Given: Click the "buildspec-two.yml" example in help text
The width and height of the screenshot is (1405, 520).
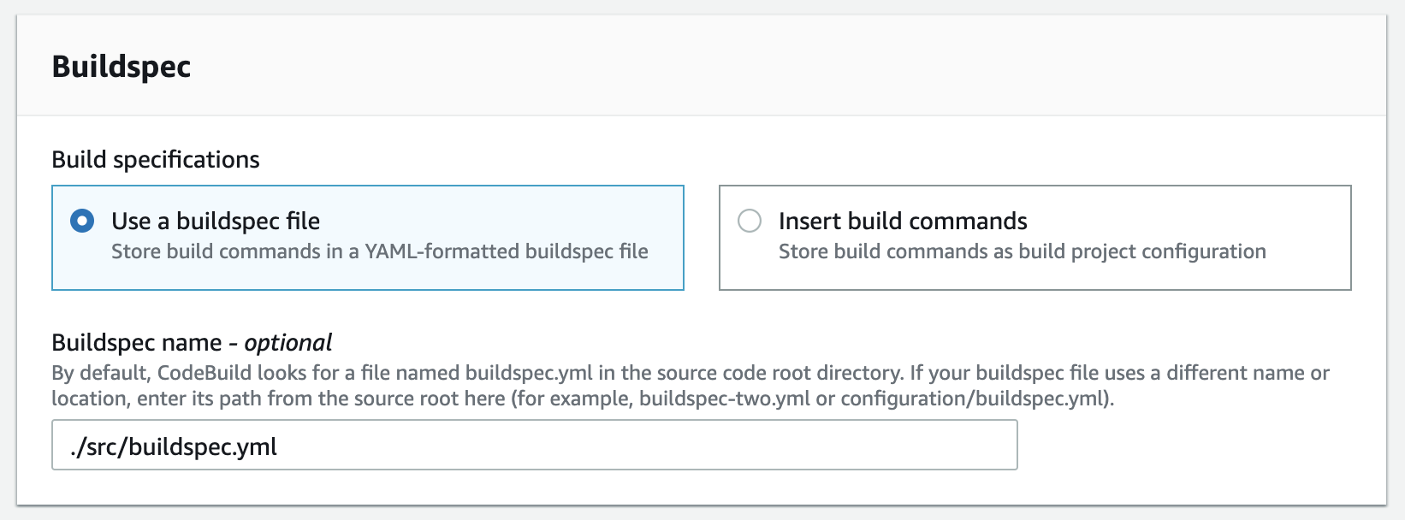Looking at the screenshot, I should 724,399.
